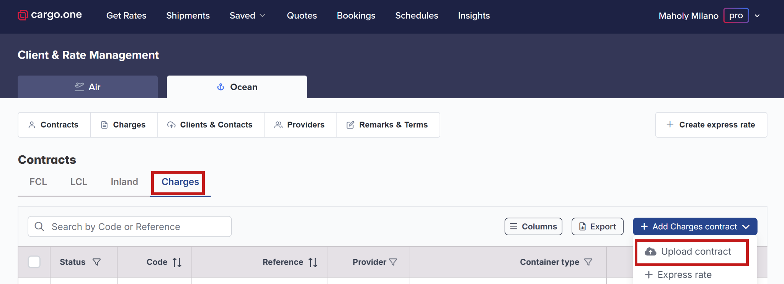The image size is (784, 284).
Task: Click the Container type column header
Action: [x=550, y=262]
